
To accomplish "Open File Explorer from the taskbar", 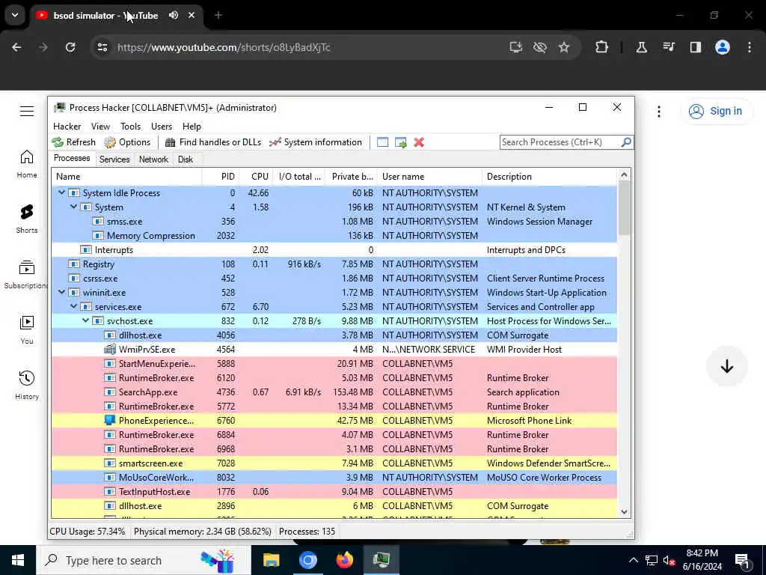I will tap(271, 560).
